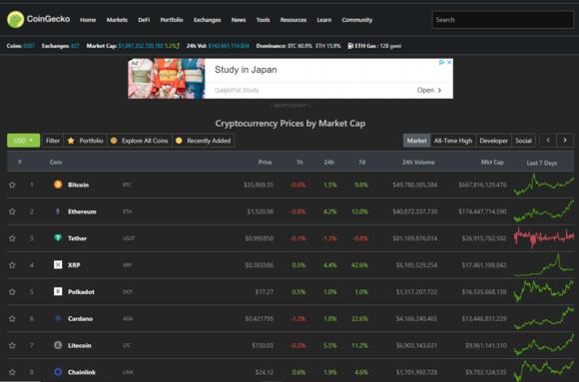Go to next table page arrow
Image resolution: width=579 pixels, height=382 pixels.
coord(565,141)
